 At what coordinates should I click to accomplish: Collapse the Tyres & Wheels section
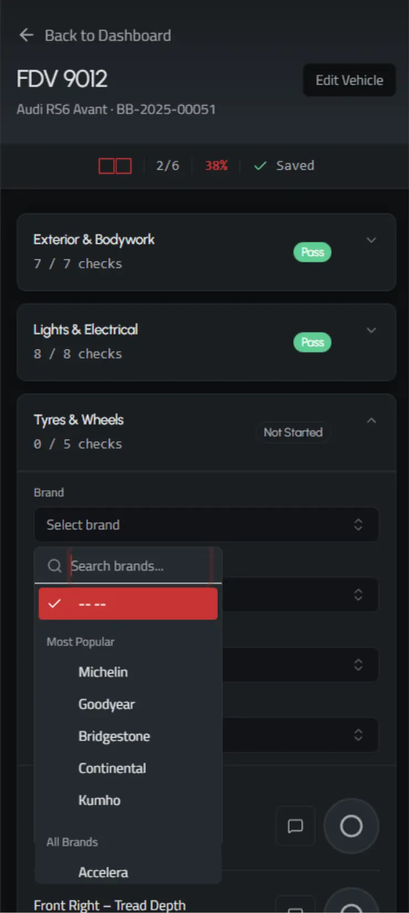pos(371,420)
